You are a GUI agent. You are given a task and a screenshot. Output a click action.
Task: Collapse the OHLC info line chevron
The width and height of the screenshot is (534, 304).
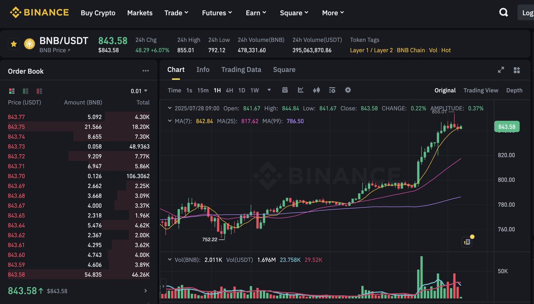click(x=170, y=108)
